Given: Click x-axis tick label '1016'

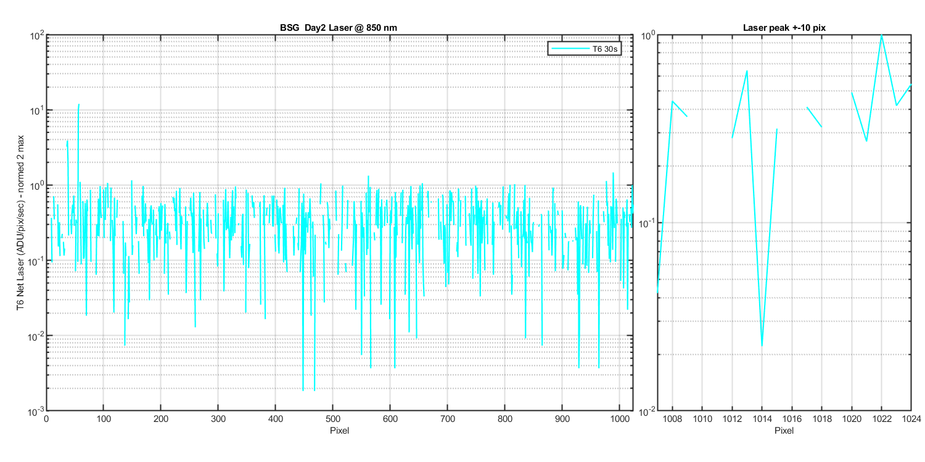Looking at the screenshot, I should click(792, 419).
